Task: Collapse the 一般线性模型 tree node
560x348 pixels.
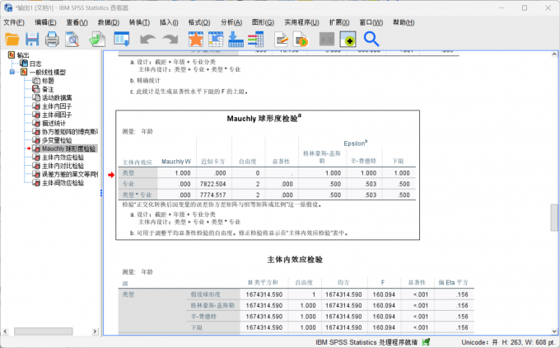Action: pyautogui.click(x=12, y=73)
